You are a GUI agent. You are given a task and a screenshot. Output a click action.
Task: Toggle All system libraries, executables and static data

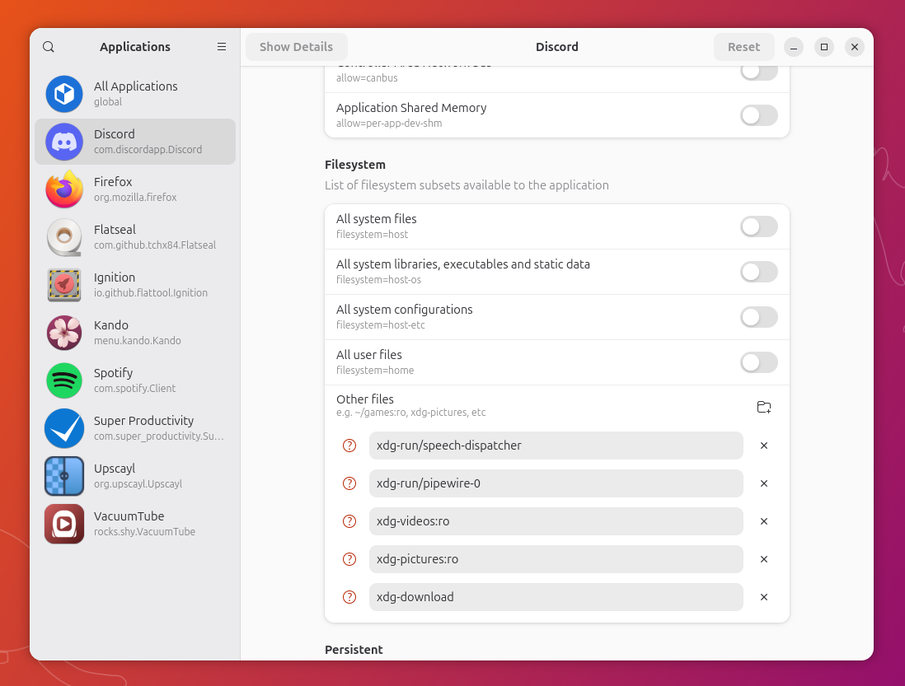tap(758, 272)
